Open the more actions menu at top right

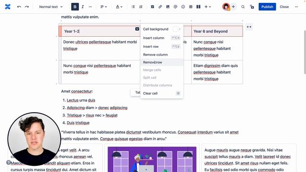pyautogui.click(x=296, y=7)
